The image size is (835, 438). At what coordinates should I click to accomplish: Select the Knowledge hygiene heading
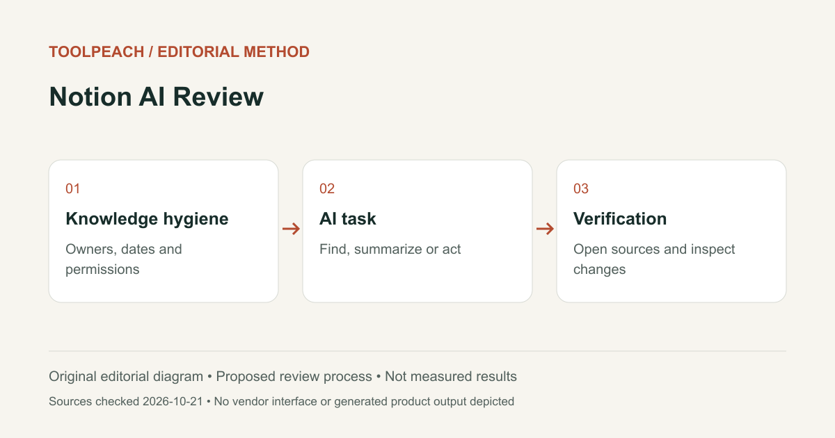tap(147, 219)
